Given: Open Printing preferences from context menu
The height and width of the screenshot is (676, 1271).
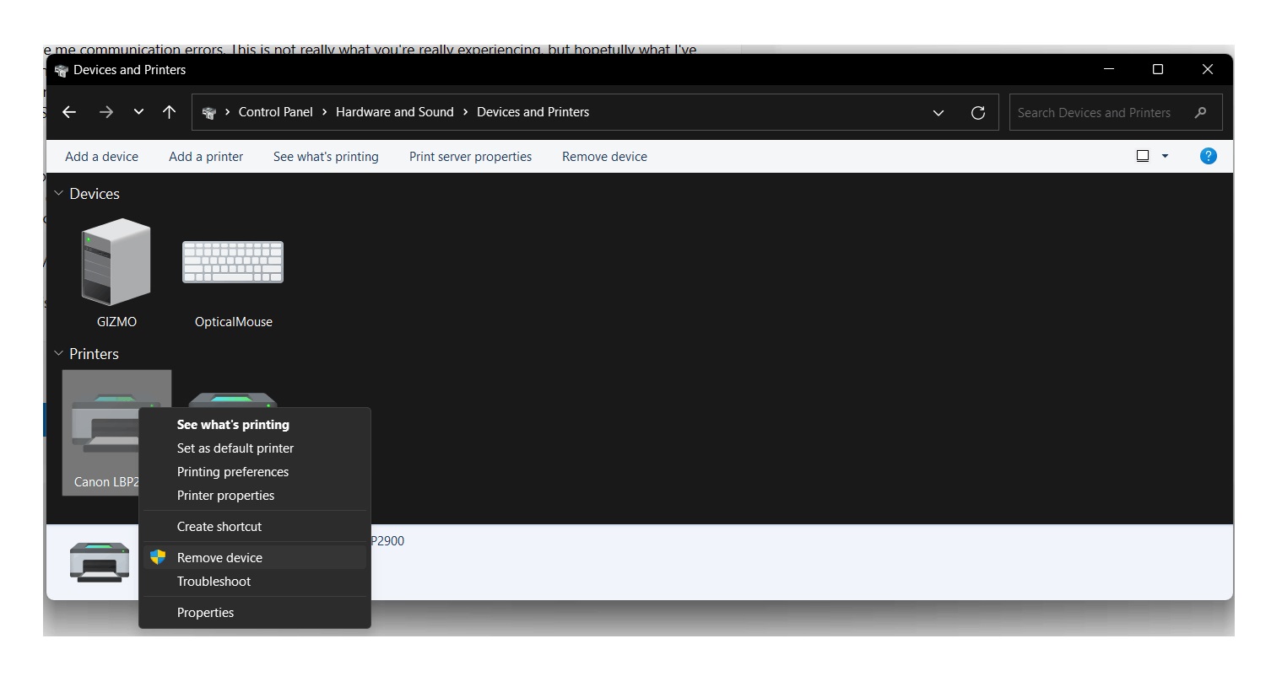Looking at the screenshot, I should [x=254, y=472].
